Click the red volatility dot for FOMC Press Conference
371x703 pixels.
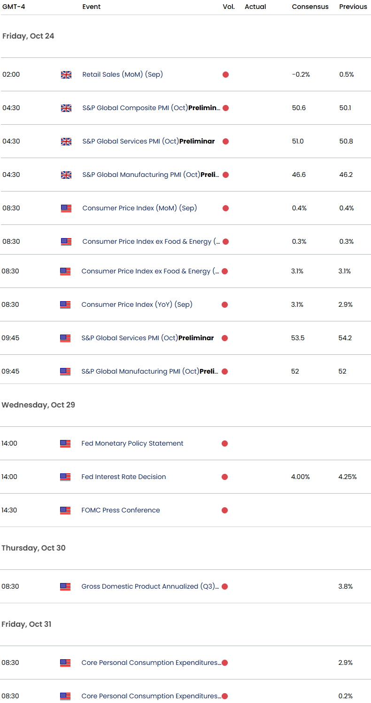(224, 510)
